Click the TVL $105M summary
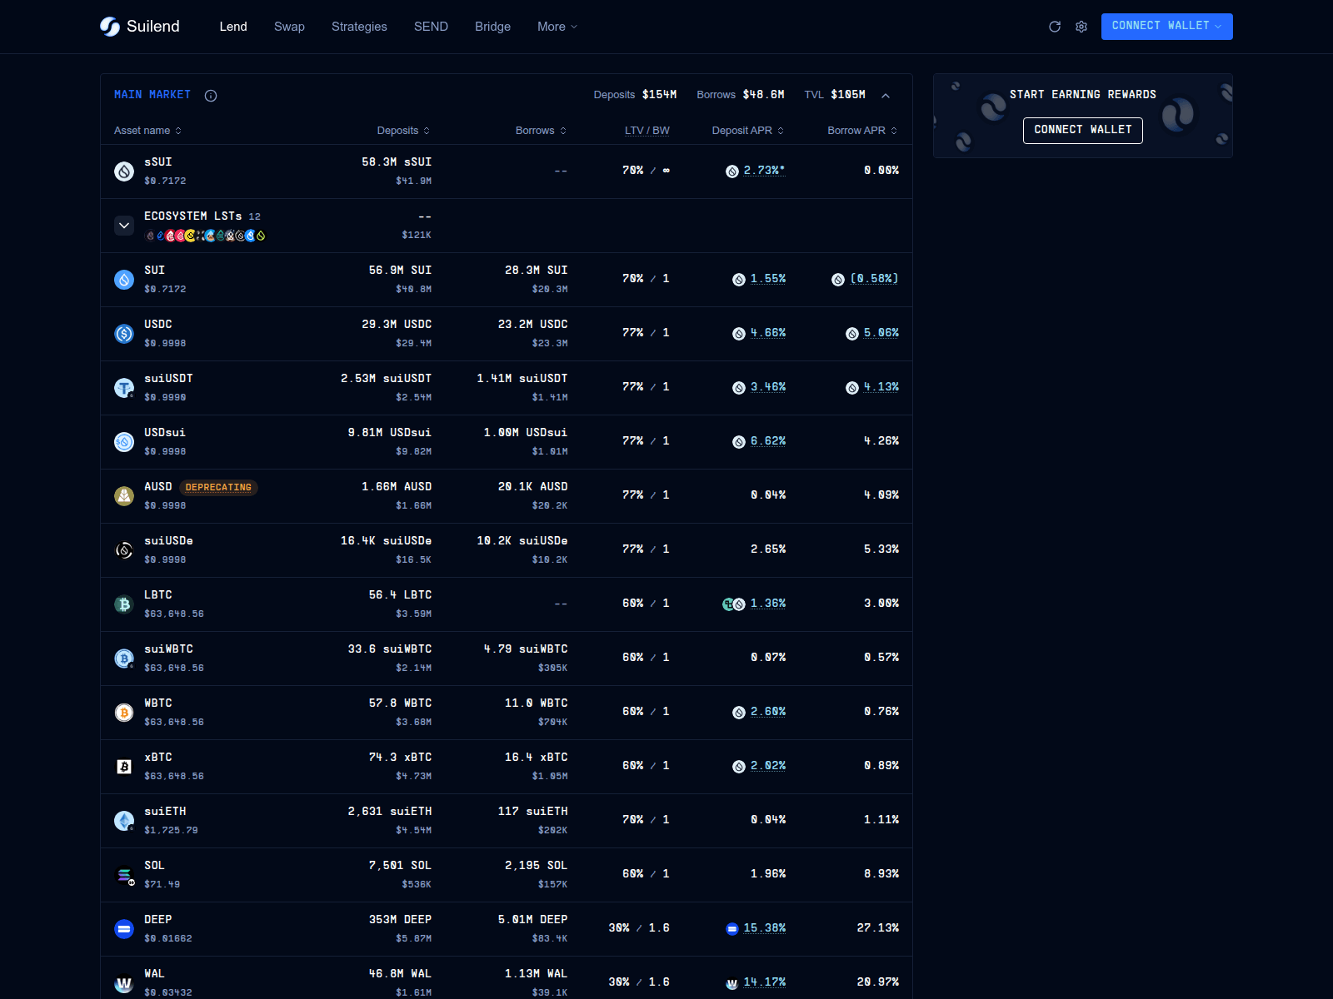Viewport: 1333px width, 999px height. (x=835, y=95)
